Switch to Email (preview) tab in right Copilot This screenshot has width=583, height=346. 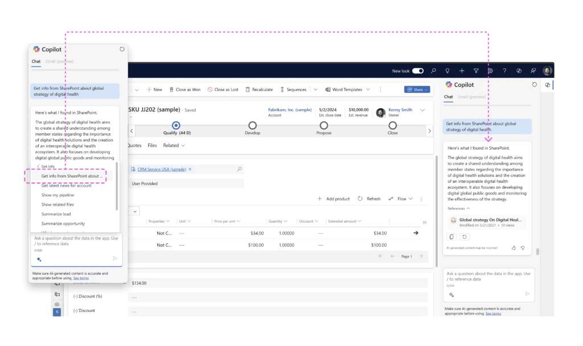click(472, 97)
